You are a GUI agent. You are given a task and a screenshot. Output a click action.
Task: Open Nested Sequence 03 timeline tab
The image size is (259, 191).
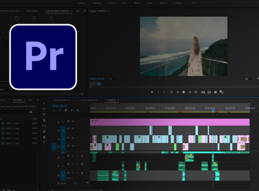click(x=62, y=100)
